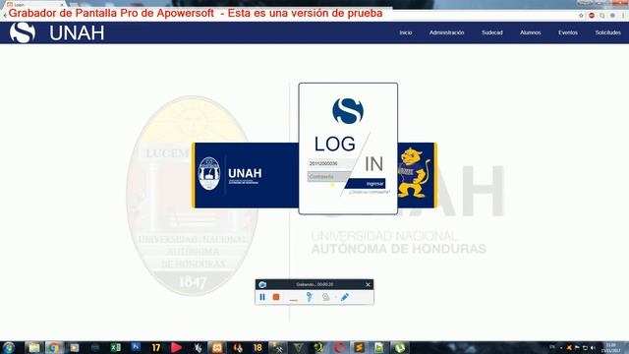
Task: Open the Solicitudes menu
Action: coord(608,32)
